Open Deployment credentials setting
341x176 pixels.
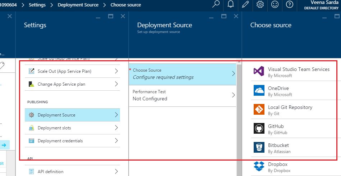72,141
